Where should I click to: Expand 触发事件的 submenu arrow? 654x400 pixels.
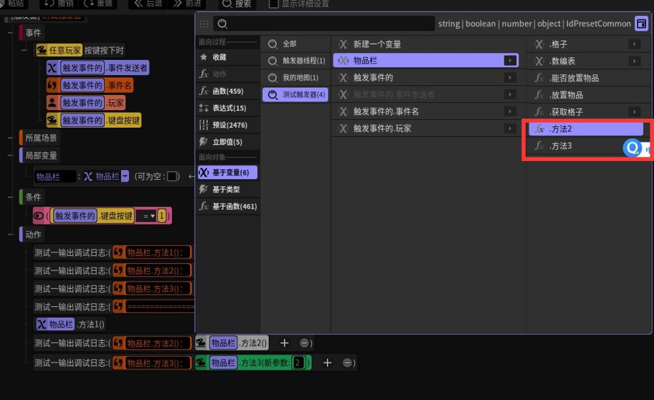tap(510, 77)
